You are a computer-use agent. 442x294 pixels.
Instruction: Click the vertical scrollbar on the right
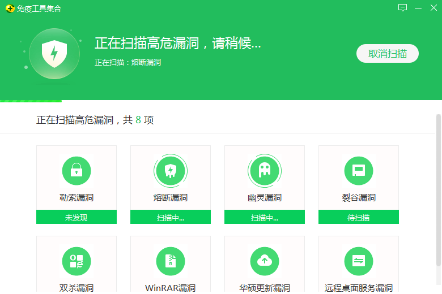coord(438,187)
